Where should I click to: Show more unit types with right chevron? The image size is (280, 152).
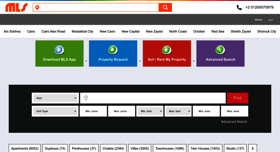pos(253,148)
